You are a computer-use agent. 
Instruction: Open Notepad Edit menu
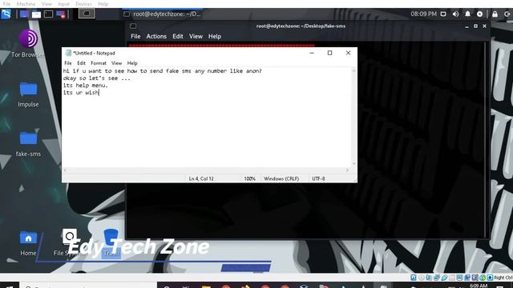81,63
